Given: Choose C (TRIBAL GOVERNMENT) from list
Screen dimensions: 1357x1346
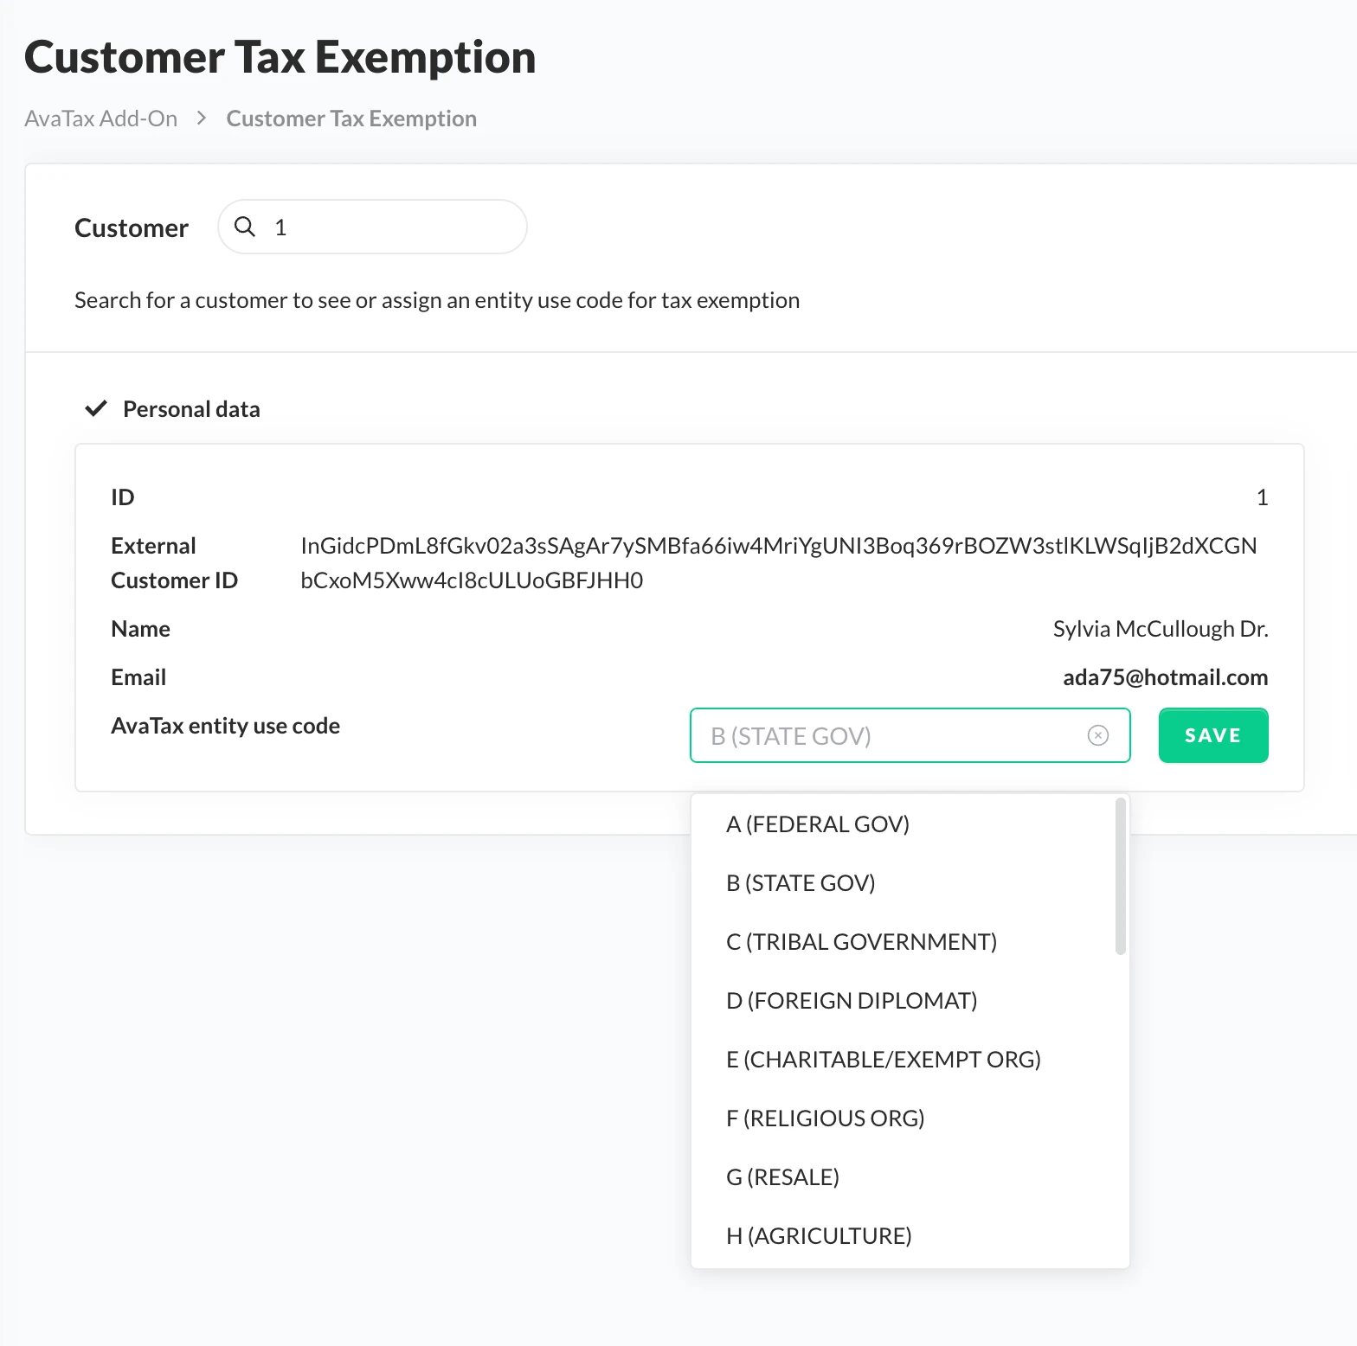Looking at the screenshot, I should (x=904, y=942).
